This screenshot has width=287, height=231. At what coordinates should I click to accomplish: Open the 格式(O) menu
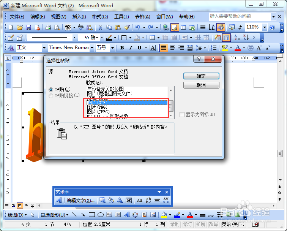pyautogui.click(x=100, y=17)
